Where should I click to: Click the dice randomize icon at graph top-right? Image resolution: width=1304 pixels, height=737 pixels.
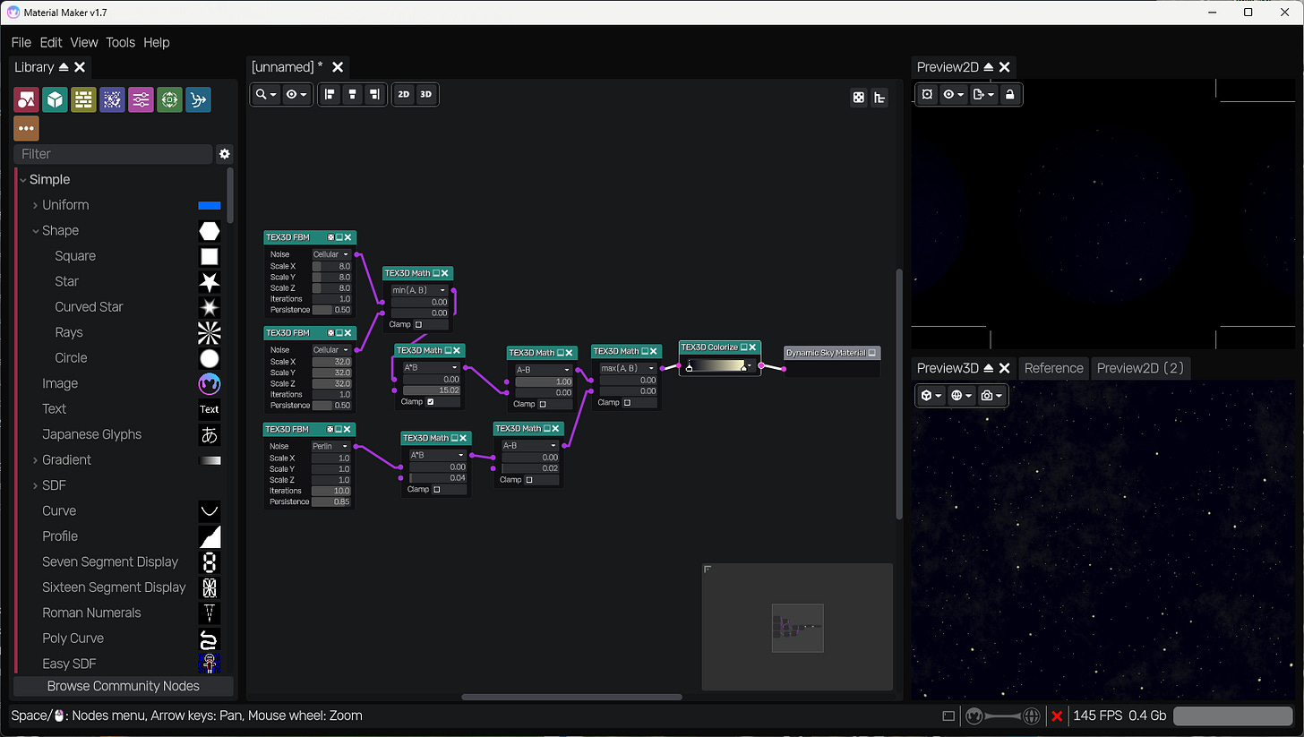click(859, 98)
